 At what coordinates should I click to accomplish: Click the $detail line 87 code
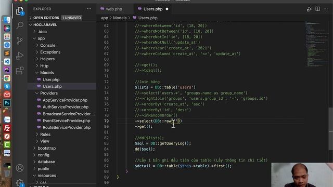[x=183, y=166]
